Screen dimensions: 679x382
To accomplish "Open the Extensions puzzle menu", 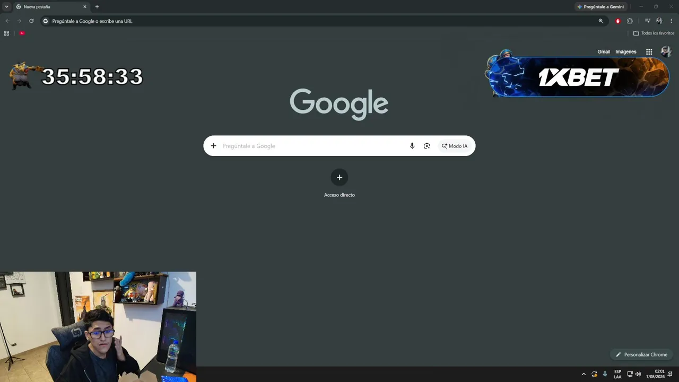I will tap(630, 21).
